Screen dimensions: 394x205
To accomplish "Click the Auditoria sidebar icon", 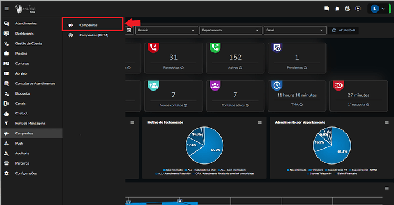I will pyautogui.click(x=6, y=153).
